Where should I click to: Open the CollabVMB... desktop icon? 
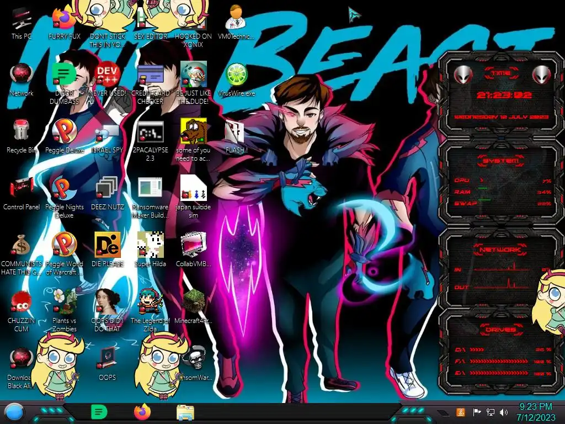[193, 245]
